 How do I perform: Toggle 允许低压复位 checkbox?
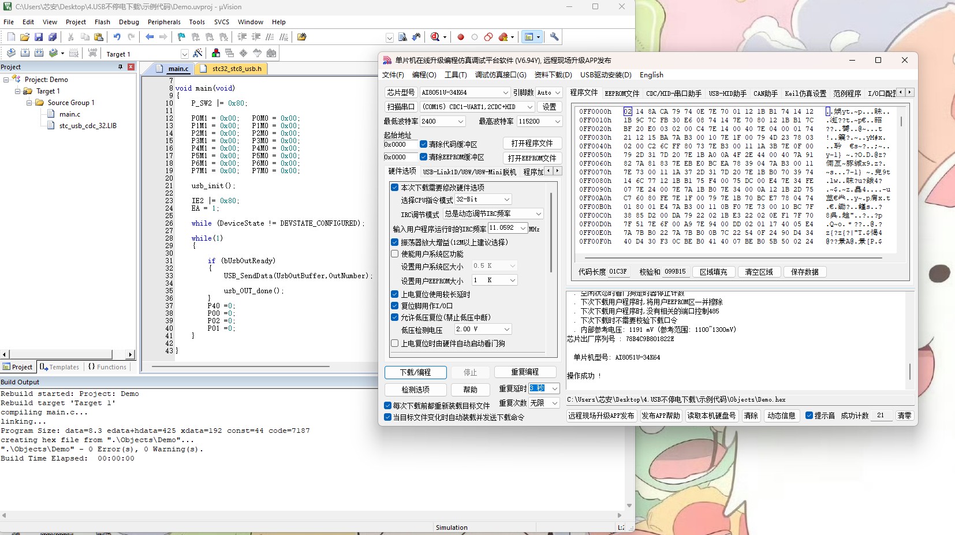pos(395,317)
